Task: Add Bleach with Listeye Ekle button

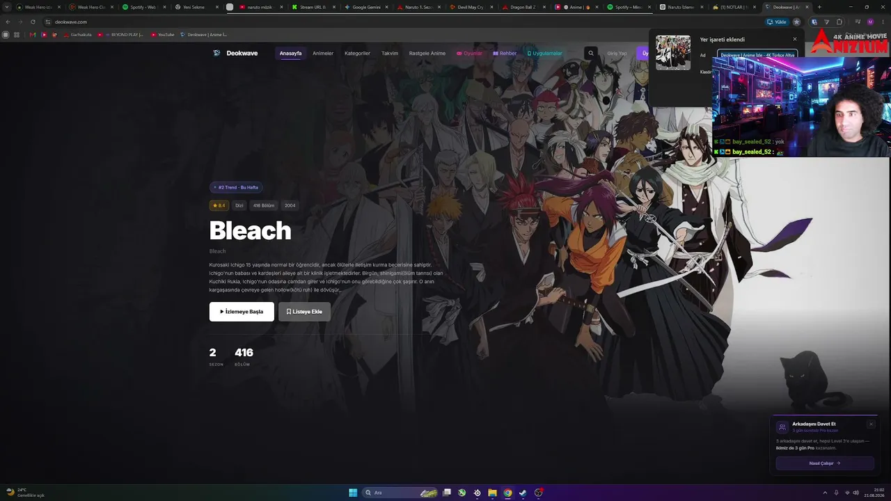Action: point(304,312)
